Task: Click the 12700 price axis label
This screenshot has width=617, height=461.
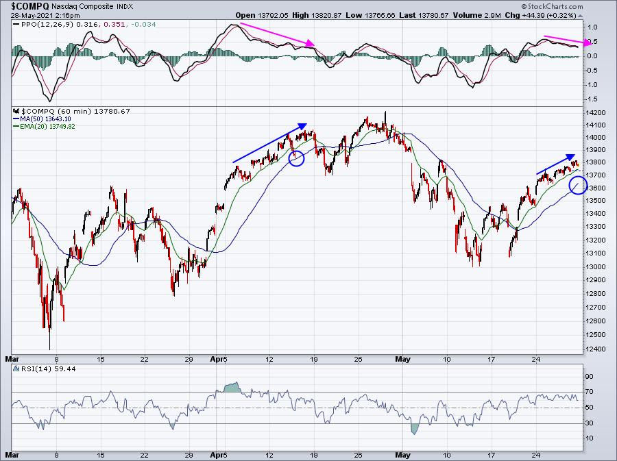Action: click(x=596, y=307)
